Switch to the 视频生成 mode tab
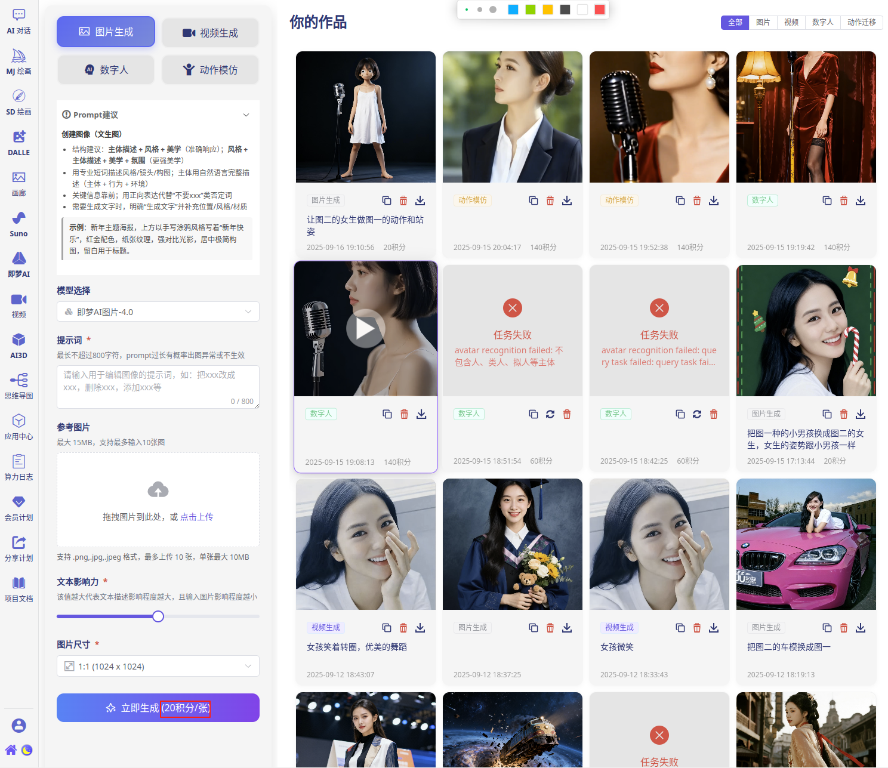Image resolution: width=888 pixels, height=768 pixels. pos(210,33)
